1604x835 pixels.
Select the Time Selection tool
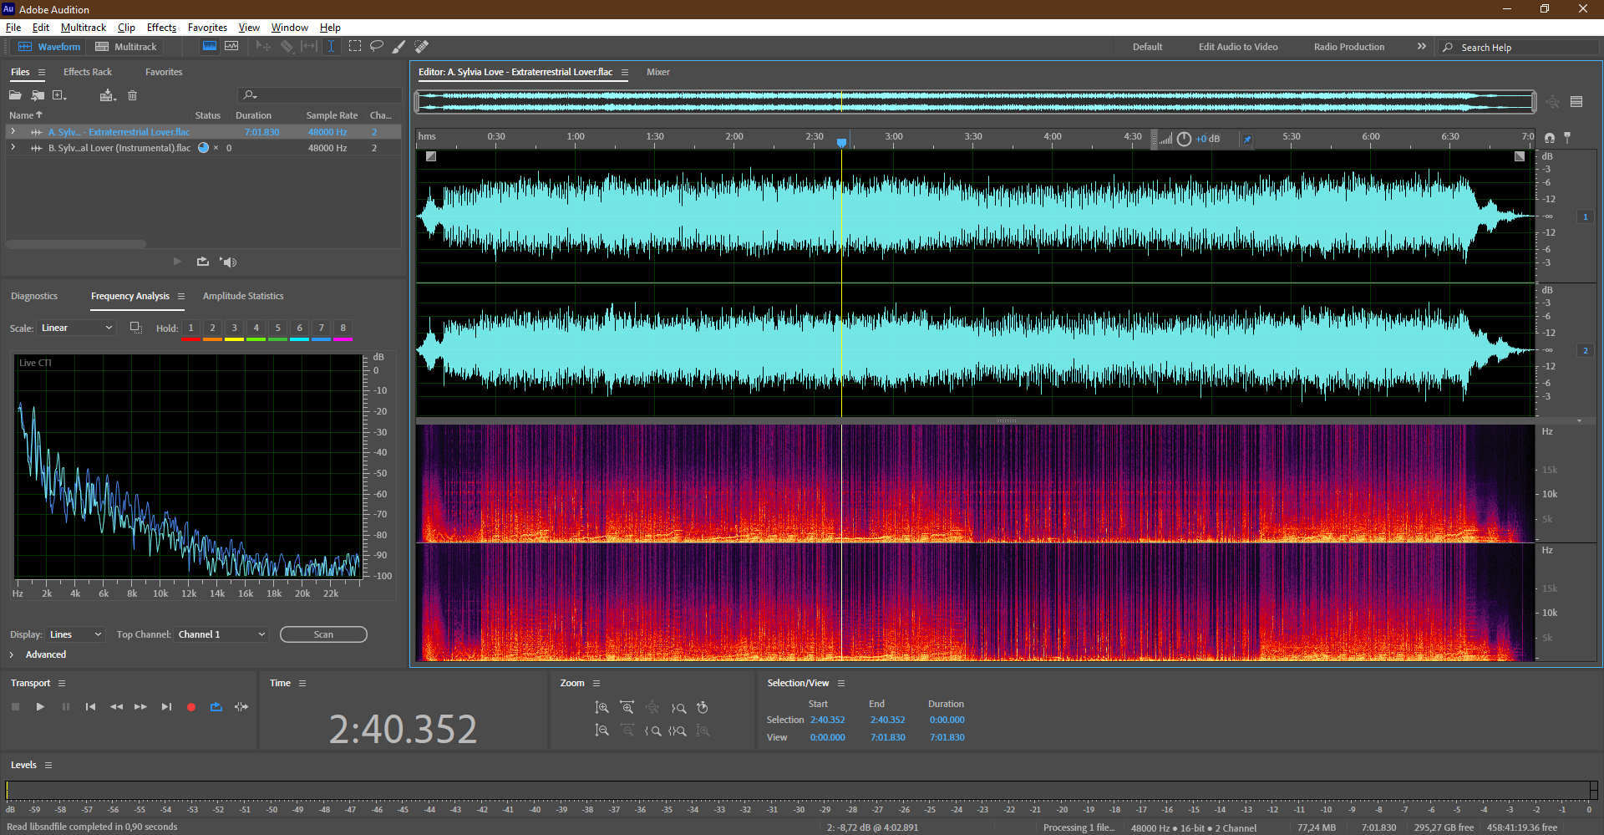tap(331, 47)
